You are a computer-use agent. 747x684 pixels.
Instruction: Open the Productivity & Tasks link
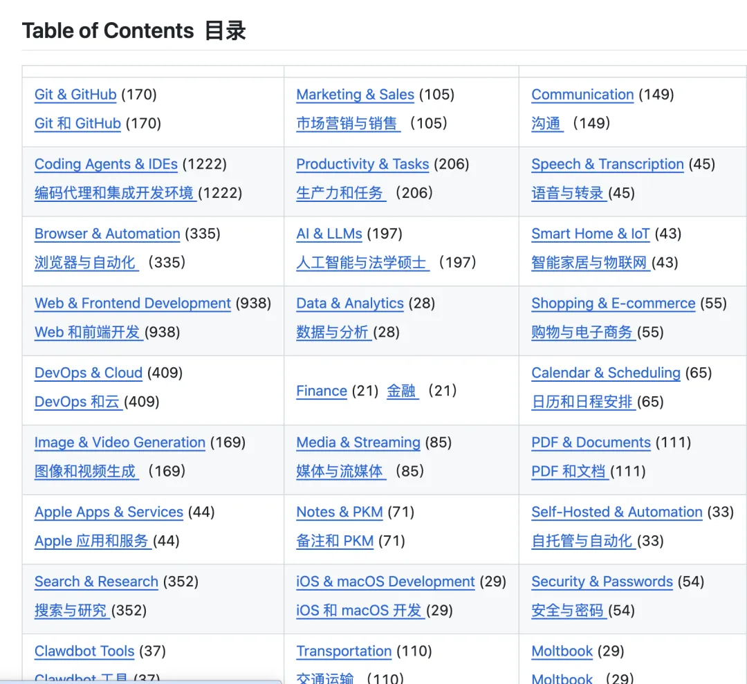pyautogui.click(x=362, y=164)
